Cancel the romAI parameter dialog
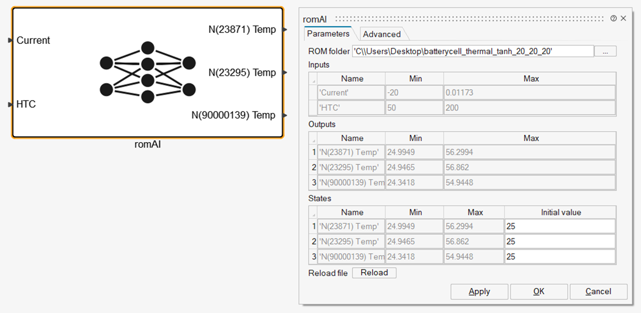The width and height of the screenshot is (641, 313). pyautogui.click(x=598, y=292)
